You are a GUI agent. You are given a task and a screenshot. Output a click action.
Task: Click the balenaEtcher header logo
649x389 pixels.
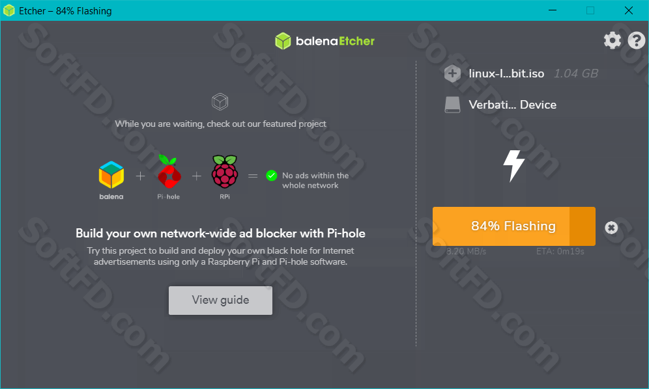pyautogui.click(x=325, y=41)
